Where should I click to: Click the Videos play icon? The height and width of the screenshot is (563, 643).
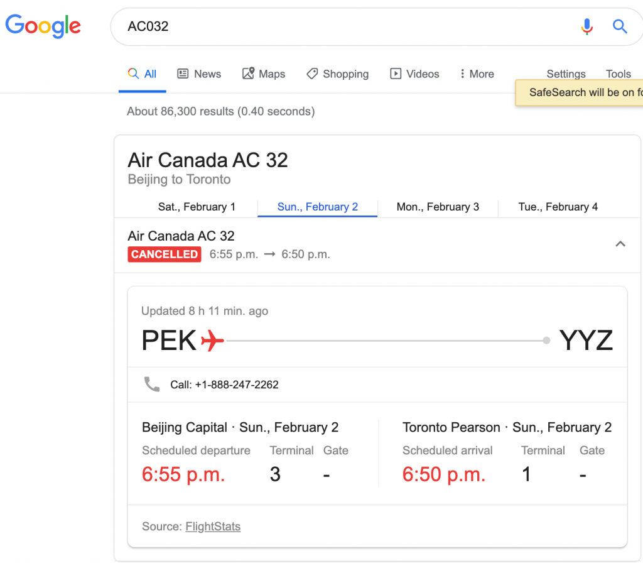tap(396, 74)
